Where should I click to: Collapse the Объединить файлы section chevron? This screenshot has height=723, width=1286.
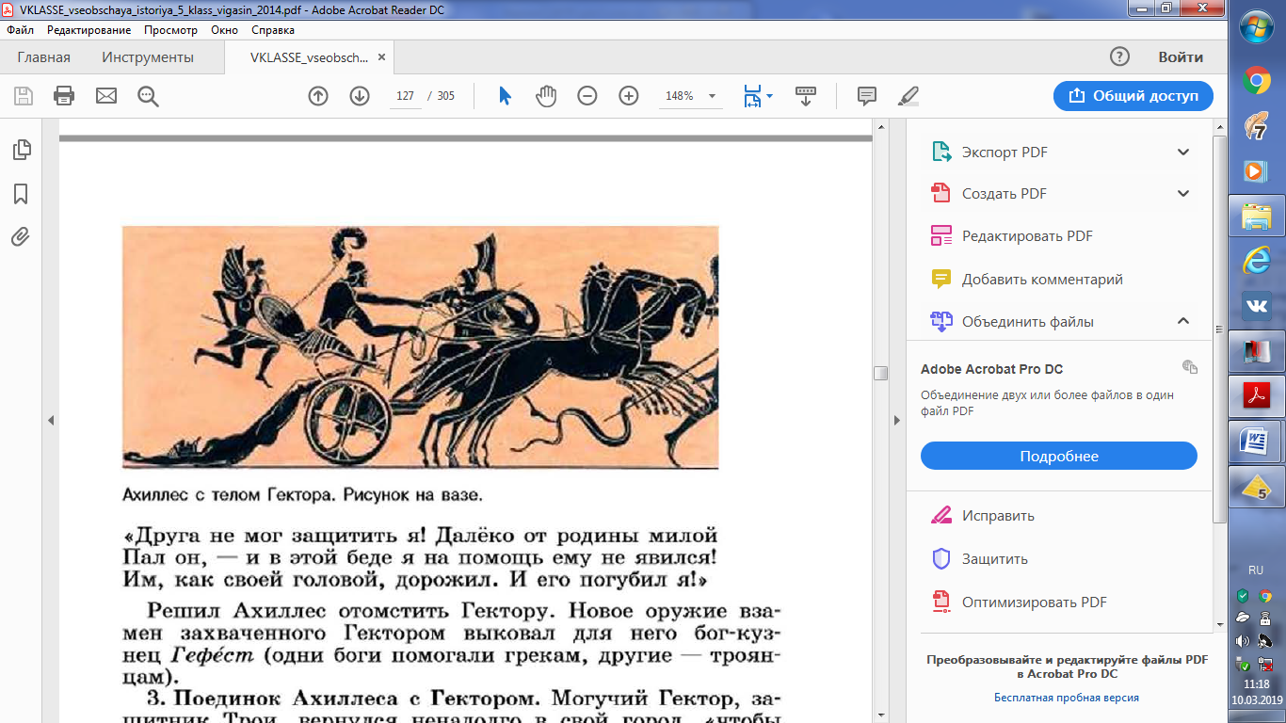tap(1183, 321)
